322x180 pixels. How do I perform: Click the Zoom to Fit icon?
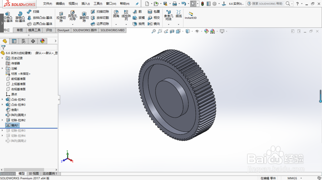click(x=154, y=31)
